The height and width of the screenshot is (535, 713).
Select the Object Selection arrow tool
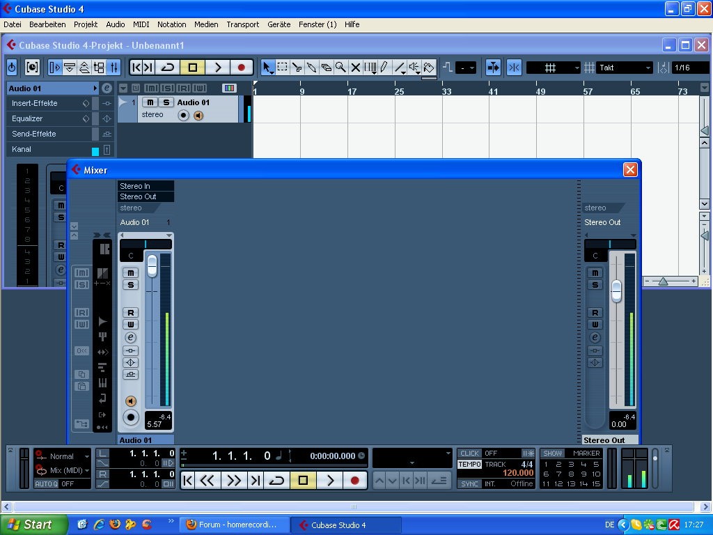(267, 68)
